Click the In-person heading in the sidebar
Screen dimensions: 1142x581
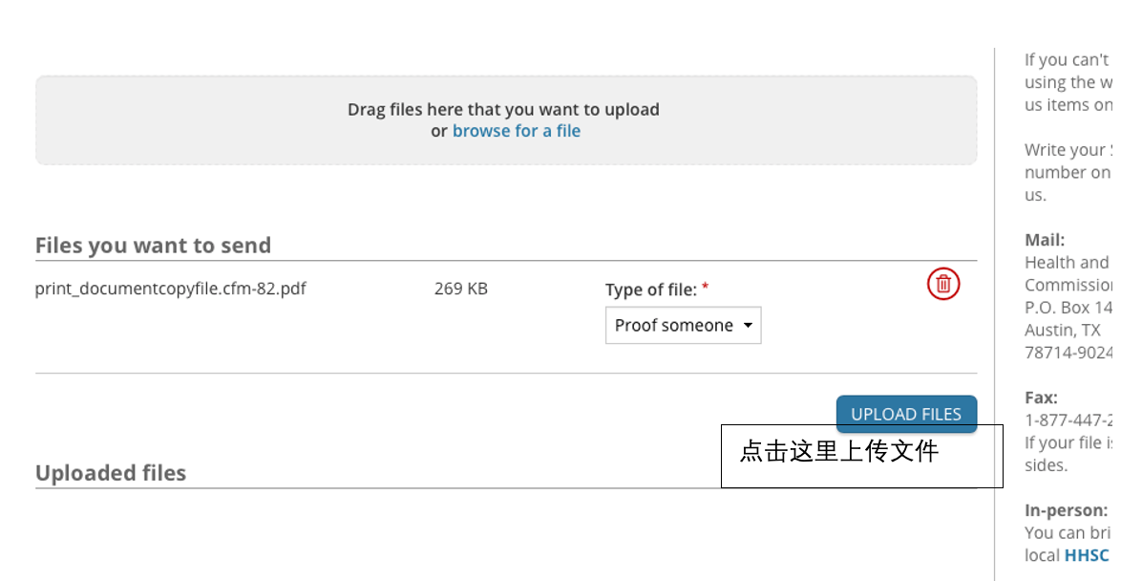point(1067,510)
